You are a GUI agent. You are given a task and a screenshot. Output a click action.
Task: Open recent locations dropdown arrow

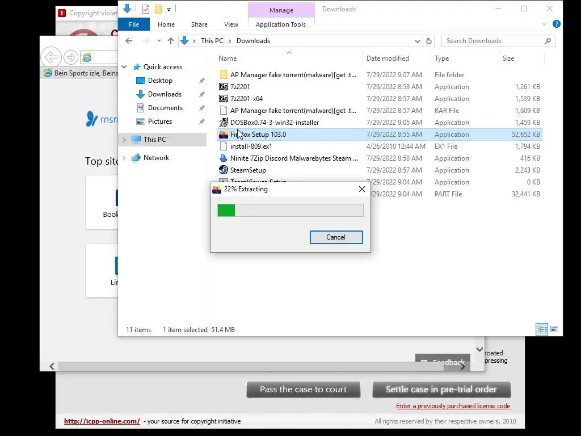(x=159, y=41)
